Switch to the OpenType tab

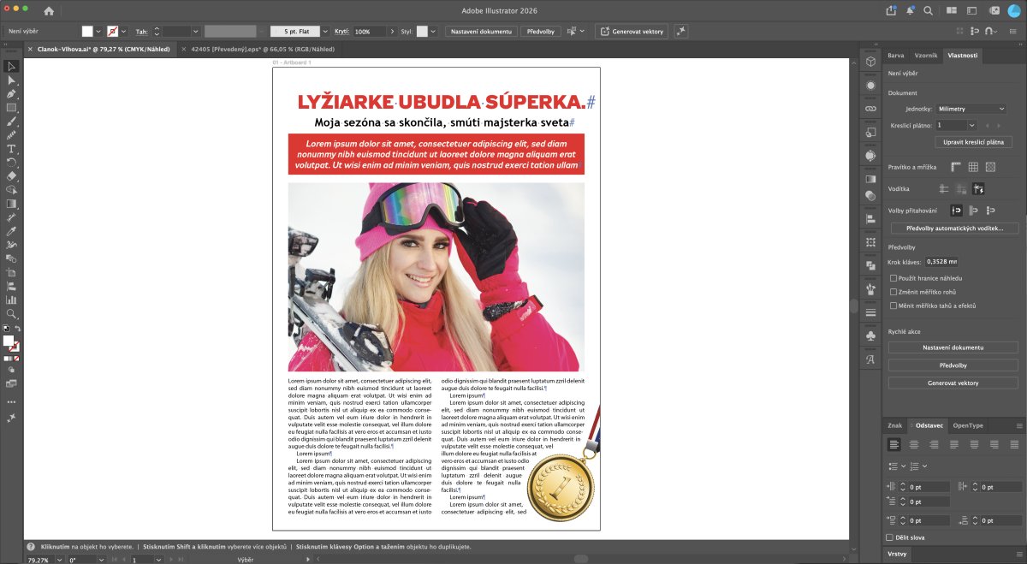pos(968,425)
